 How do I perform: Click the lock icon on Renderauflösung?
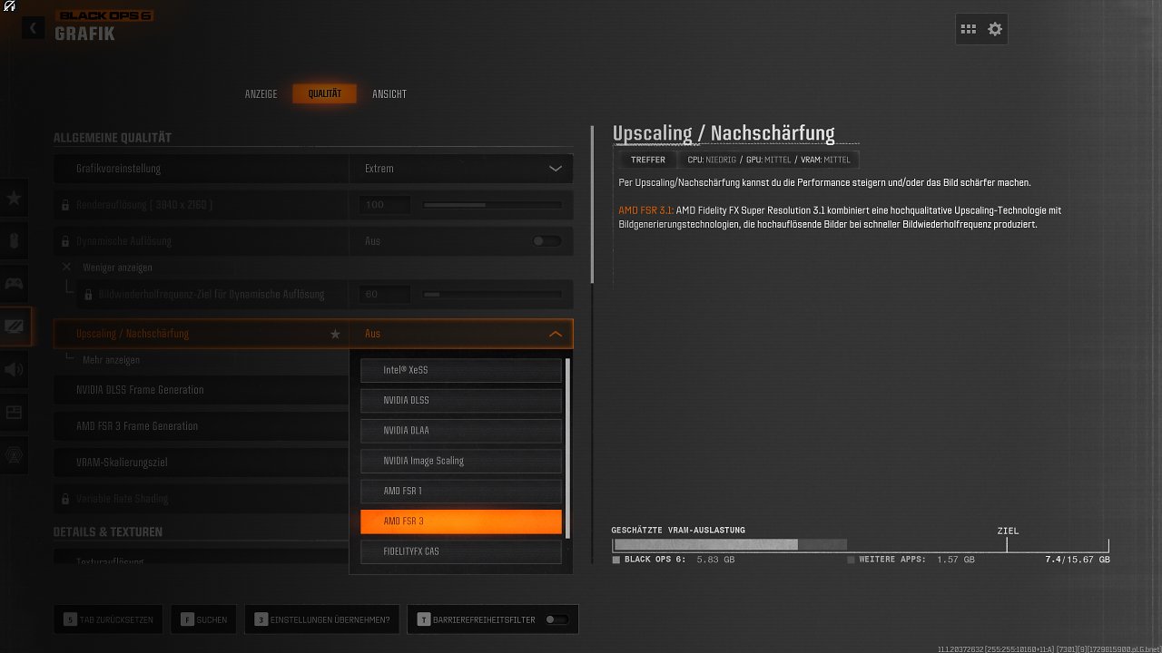(65, 205)
